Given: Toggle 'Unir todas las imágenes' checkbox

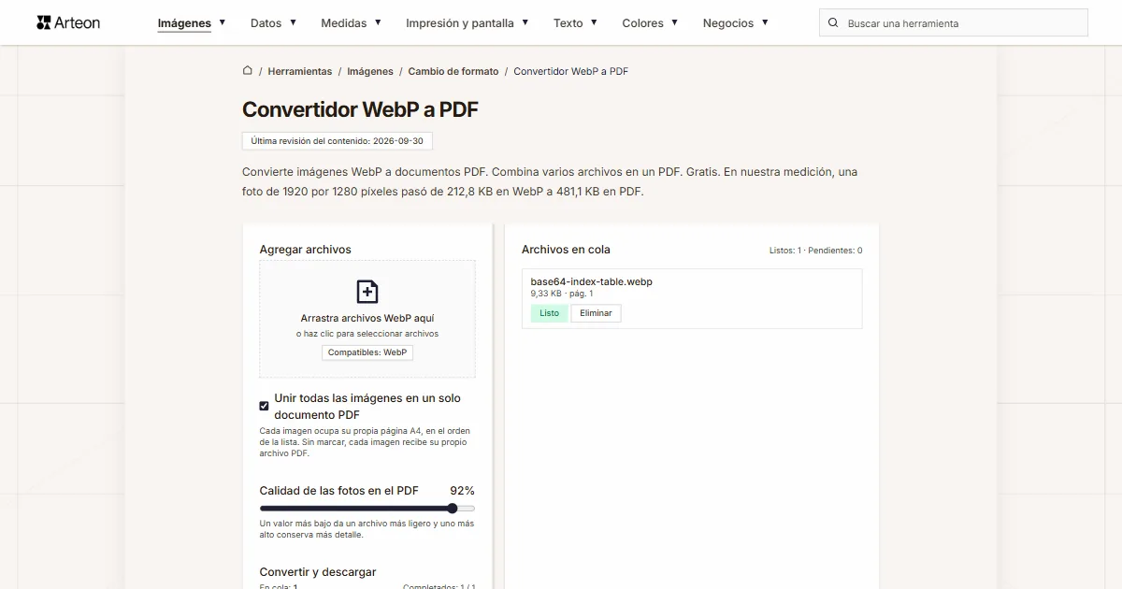Looking at the screenshot, I should 265,406.
